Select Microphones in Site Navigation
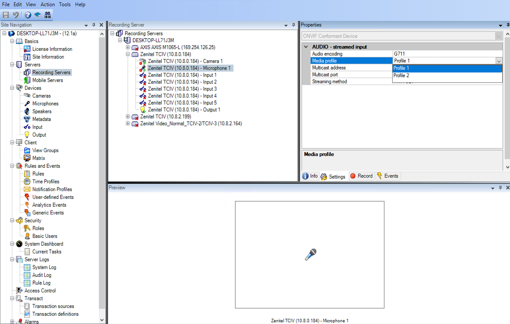Screen dimensions: 510x324 point(45,103)
